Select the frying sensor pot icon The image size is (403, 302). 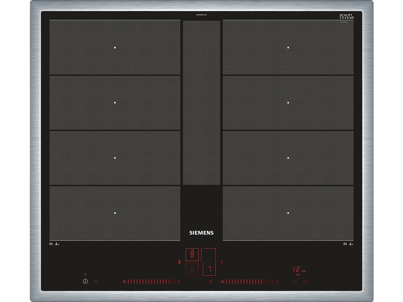(211, 282)
